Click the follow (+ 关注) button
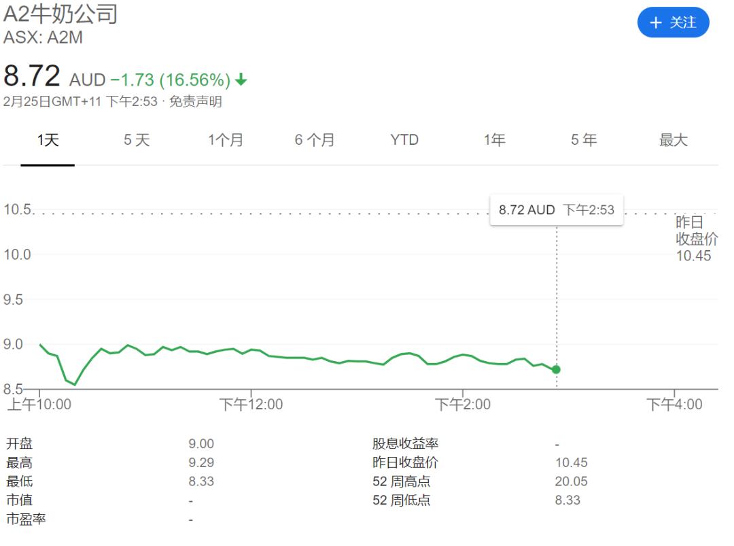The width and height of the screenshot is (734, 546). (x=673, y=22)
